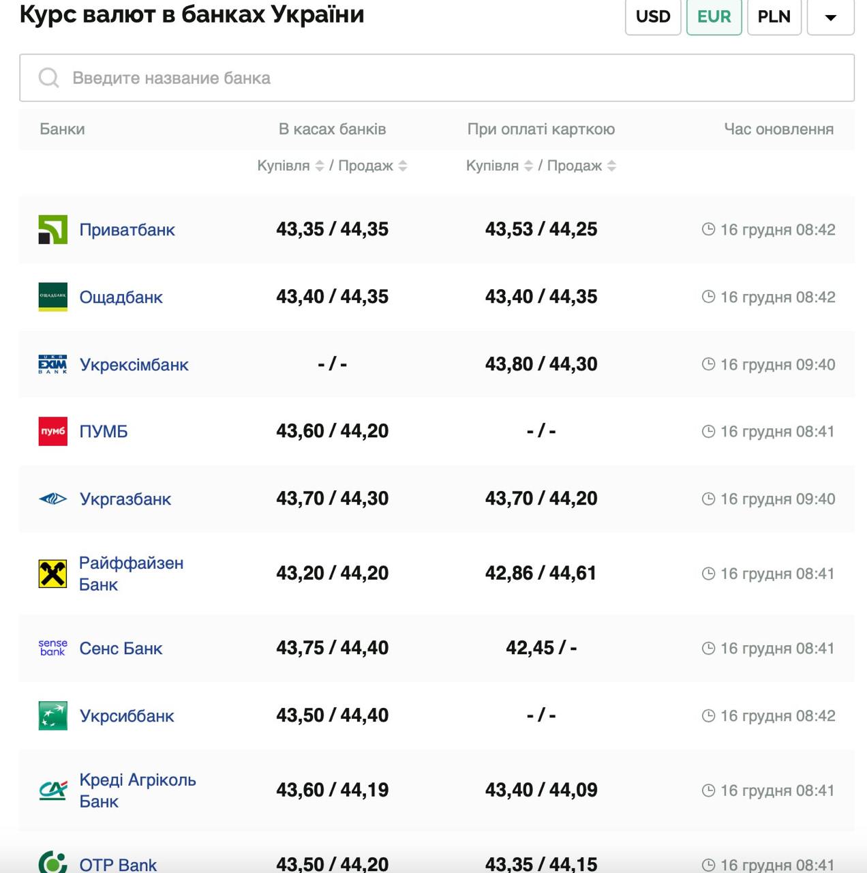Open the Укргазбанк bank link
Viewport: 867px width, 873px height.
click(125, 499)
